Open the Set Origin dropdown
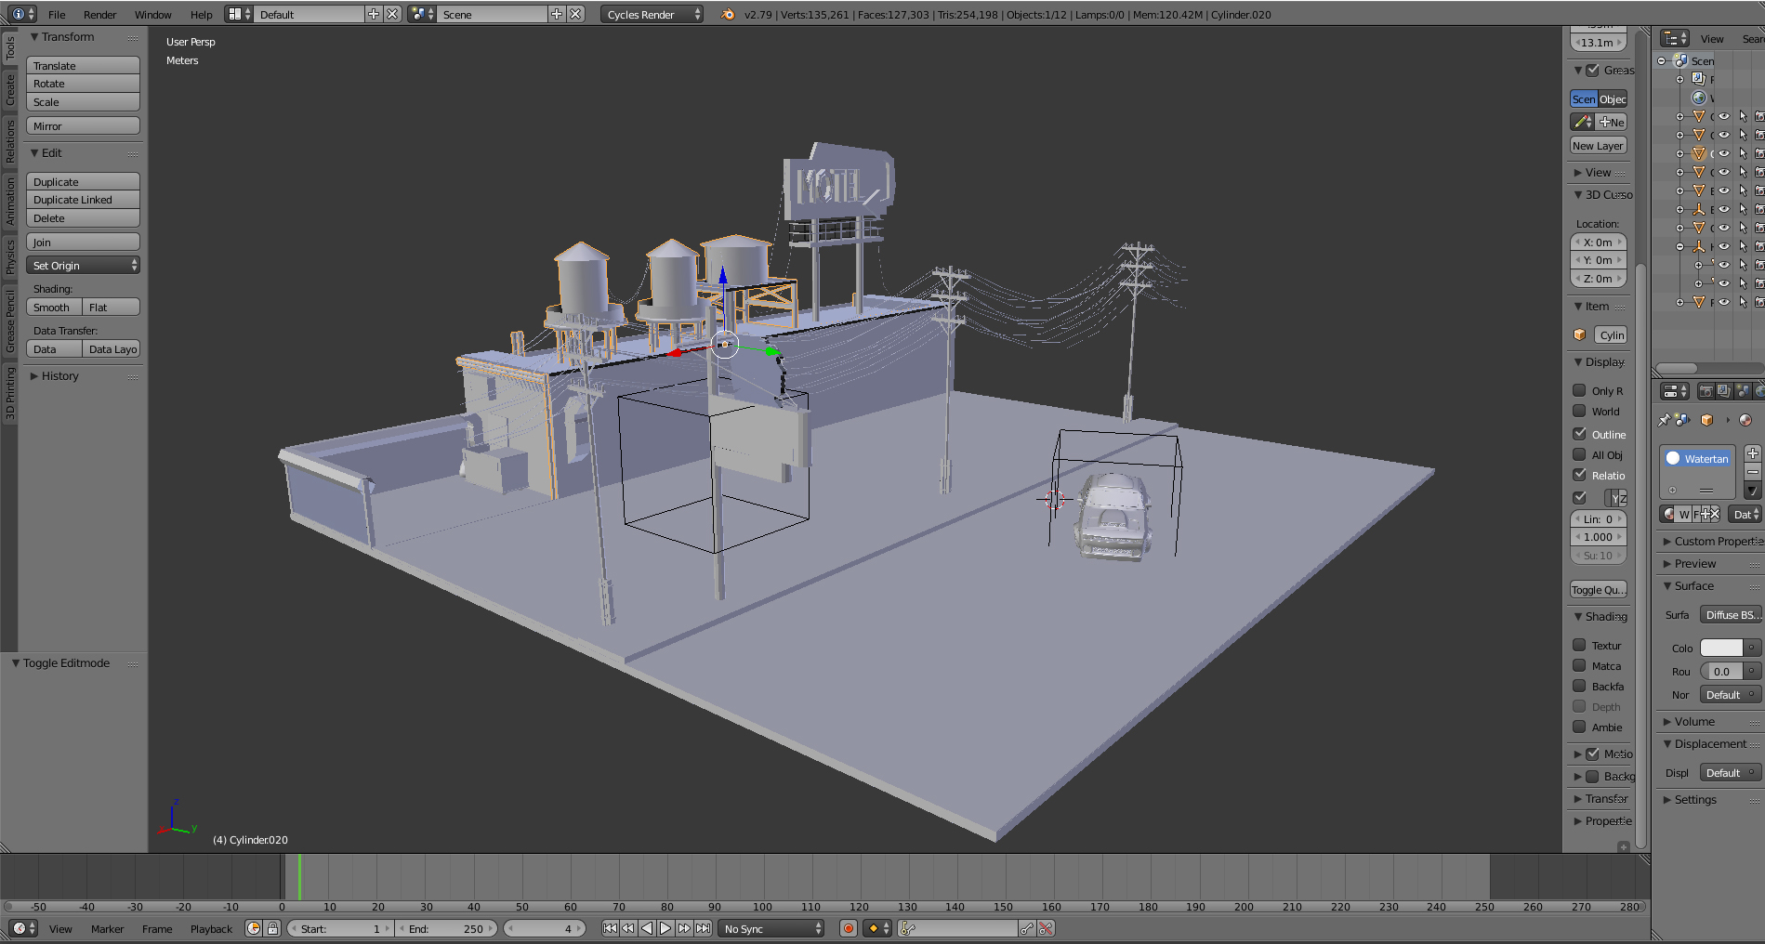Viewport: 1765px width, 944px height. pos(83,266)
